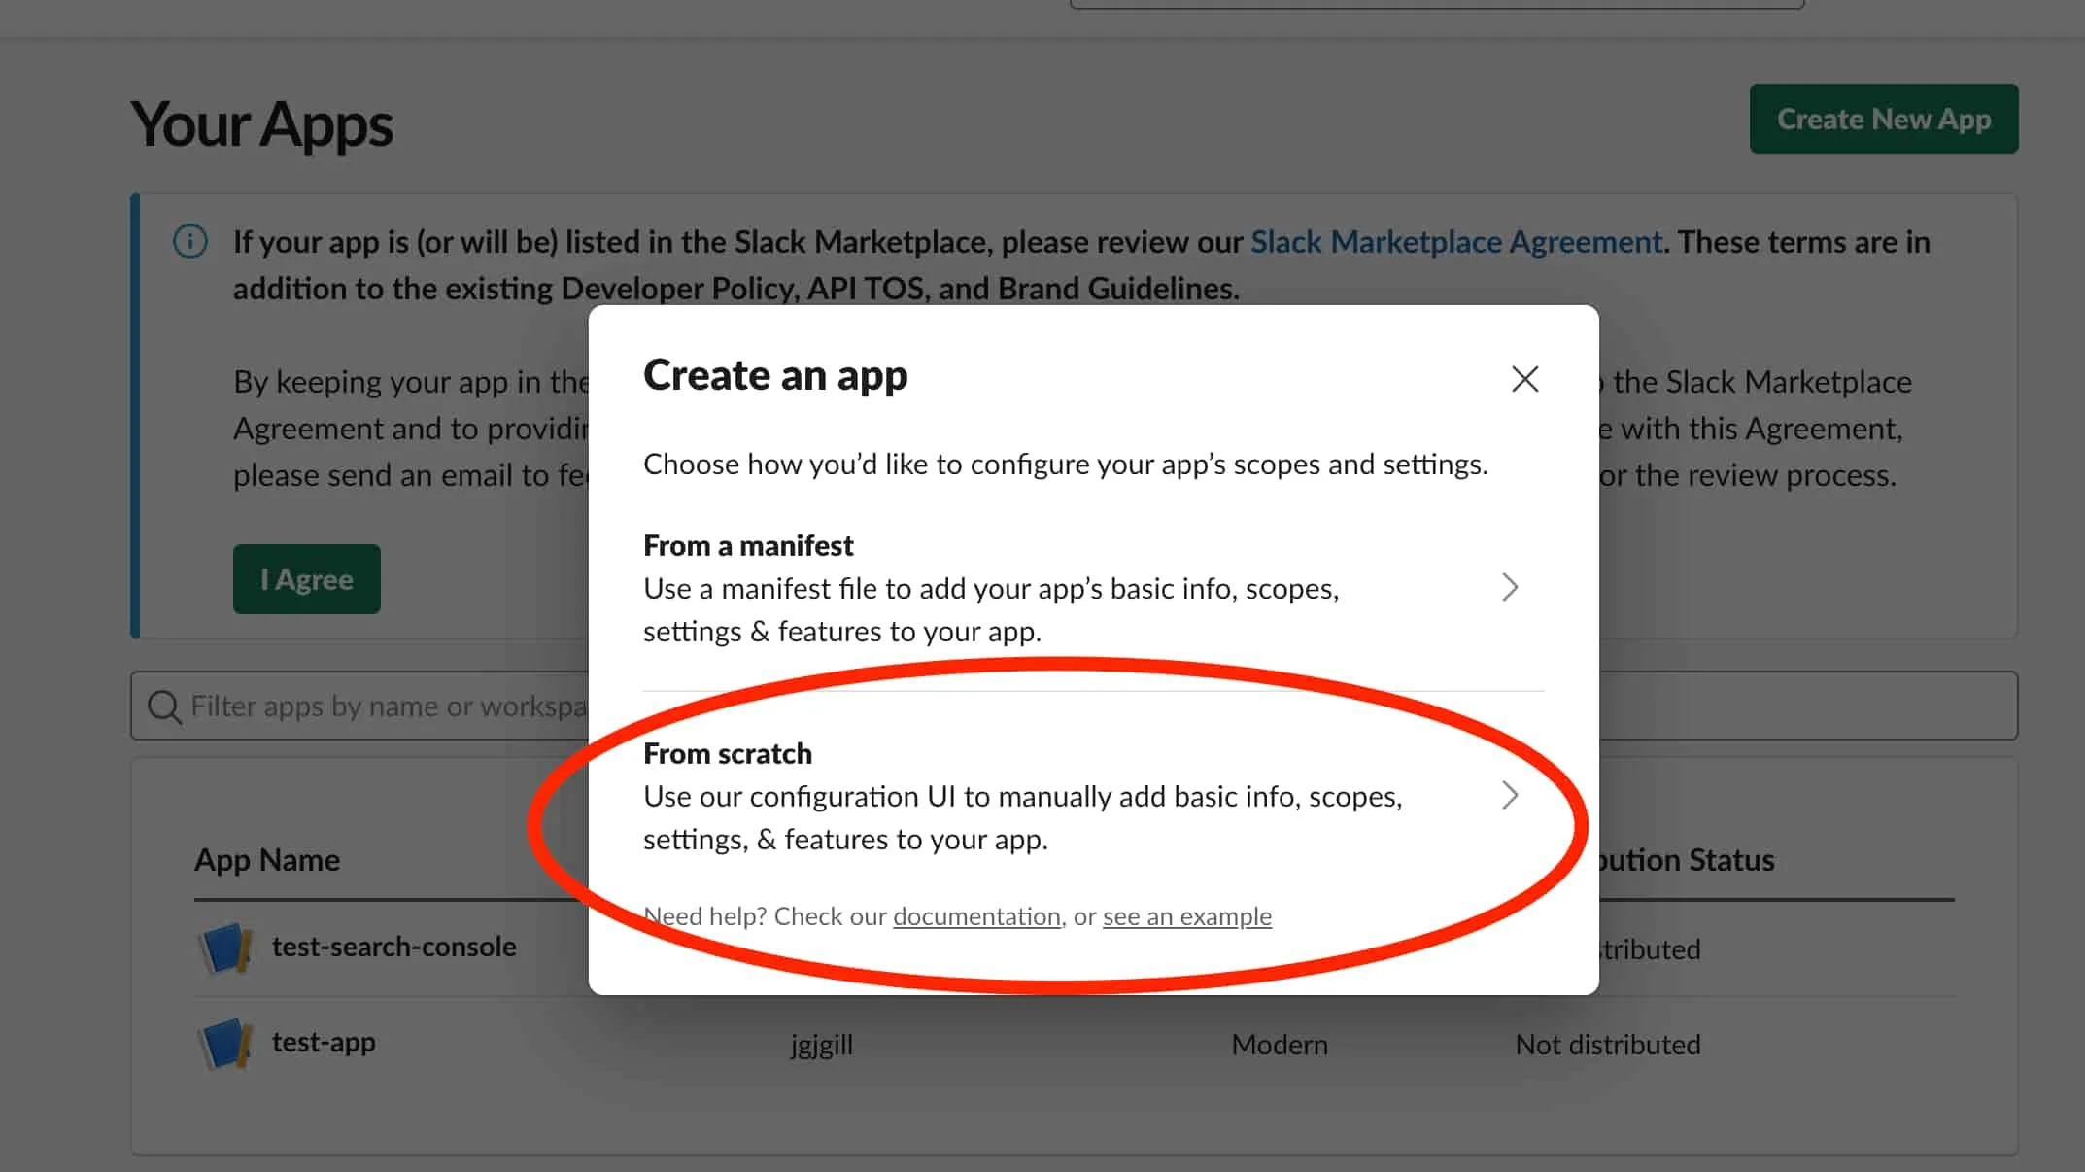2085x1172 pixels.
Task: Click the magnifier icon in filter box
Action: click(163, 707)
